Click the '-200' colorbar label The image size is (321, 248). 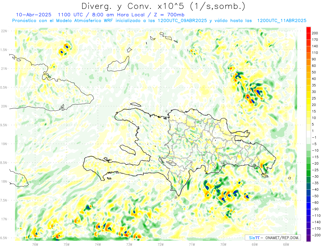316,235
